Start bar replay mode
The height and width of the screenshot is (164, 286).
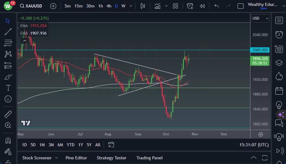(202, 6)
